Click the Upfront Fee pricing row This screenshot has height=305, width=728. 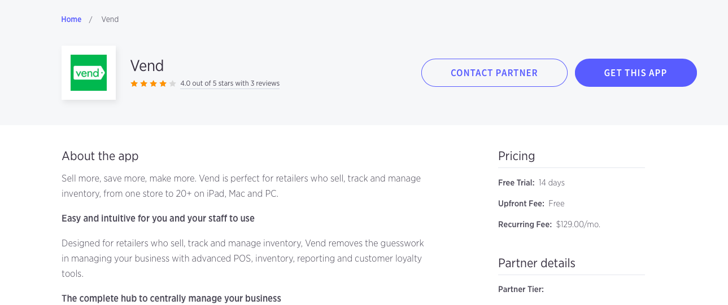tap(531, 204)
